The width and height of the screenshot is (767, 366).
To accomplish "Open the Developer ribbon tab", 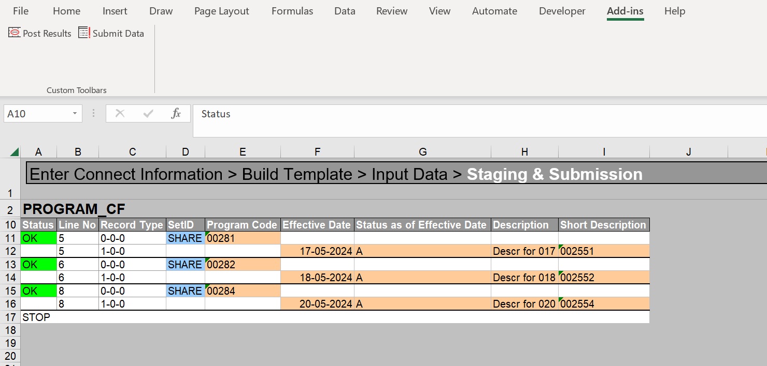I will click(x=562, y=11).
